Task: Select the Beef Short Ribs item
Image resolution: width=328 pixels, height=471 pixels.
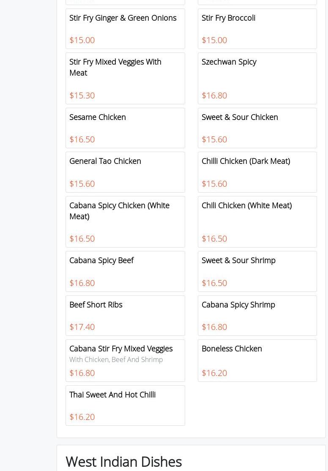Action: 96,305
